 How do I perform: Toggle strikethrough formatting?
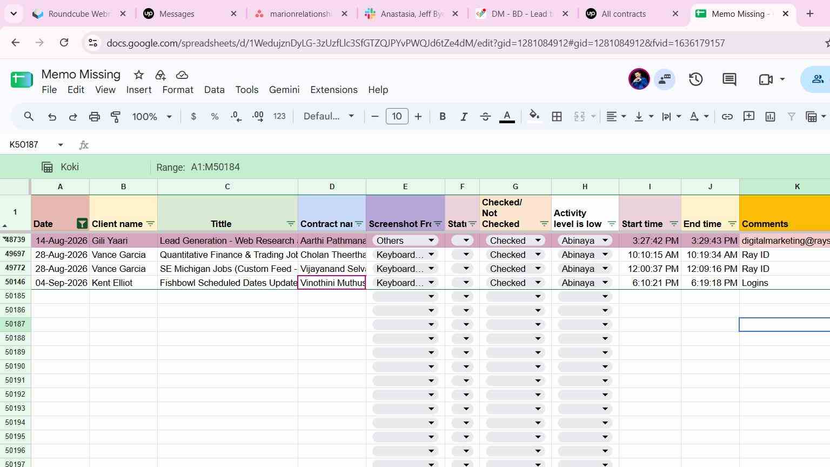485,116
